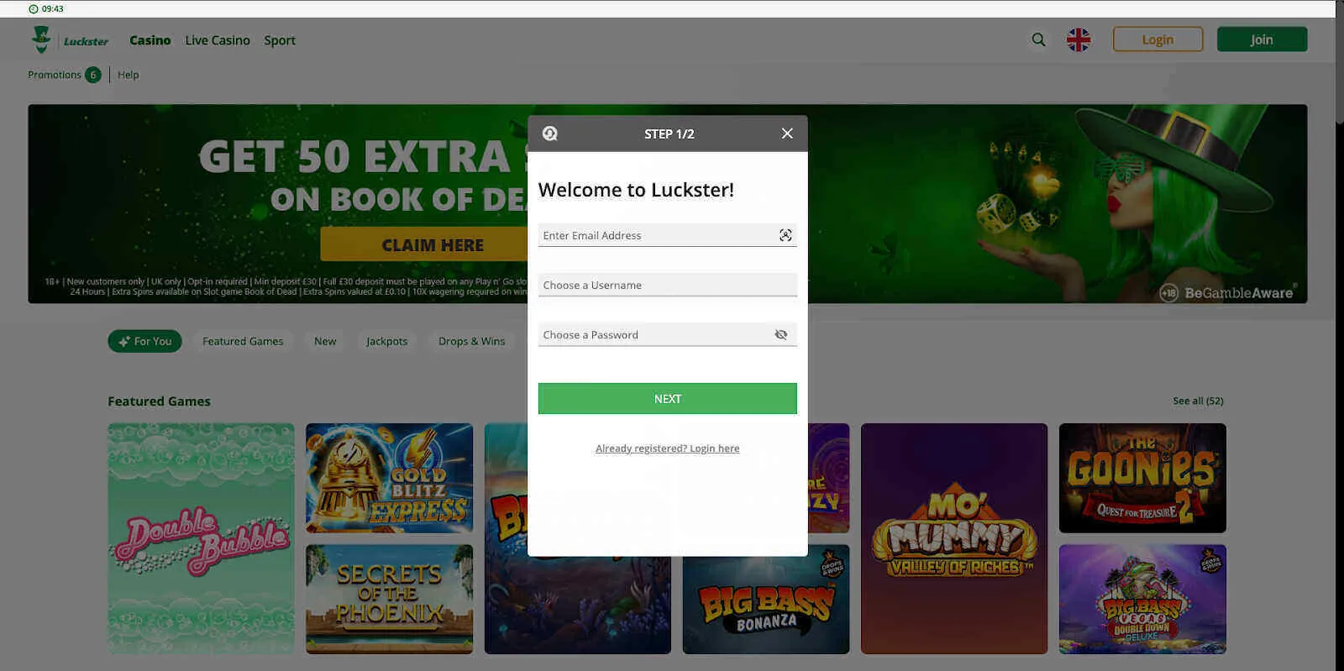Click the green NEXT button

(x=667, y=399)
